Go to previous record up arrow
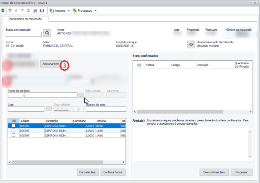Screen dimensions: 260x183 coord(16,10)
